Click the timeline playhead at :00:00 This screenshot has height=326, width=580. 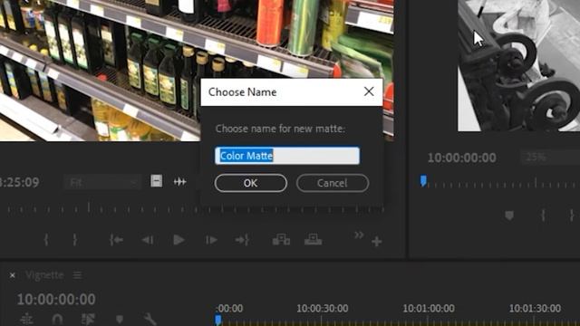tap(218, 320)
